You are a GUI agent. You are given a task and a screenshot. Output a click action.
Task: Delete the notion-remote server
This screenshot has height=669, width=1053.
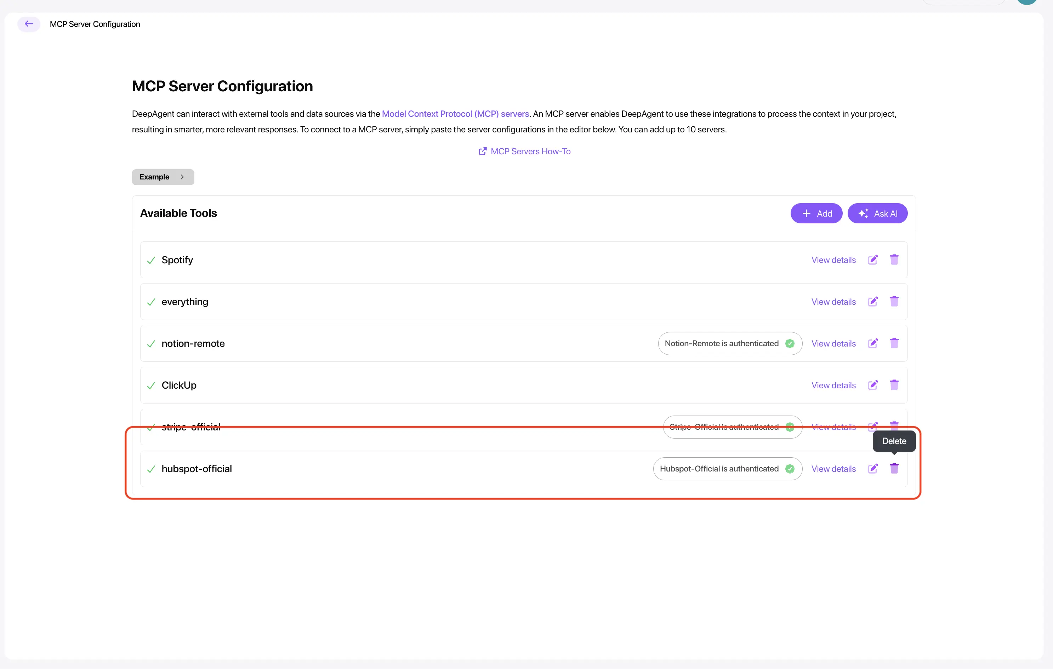894,343
